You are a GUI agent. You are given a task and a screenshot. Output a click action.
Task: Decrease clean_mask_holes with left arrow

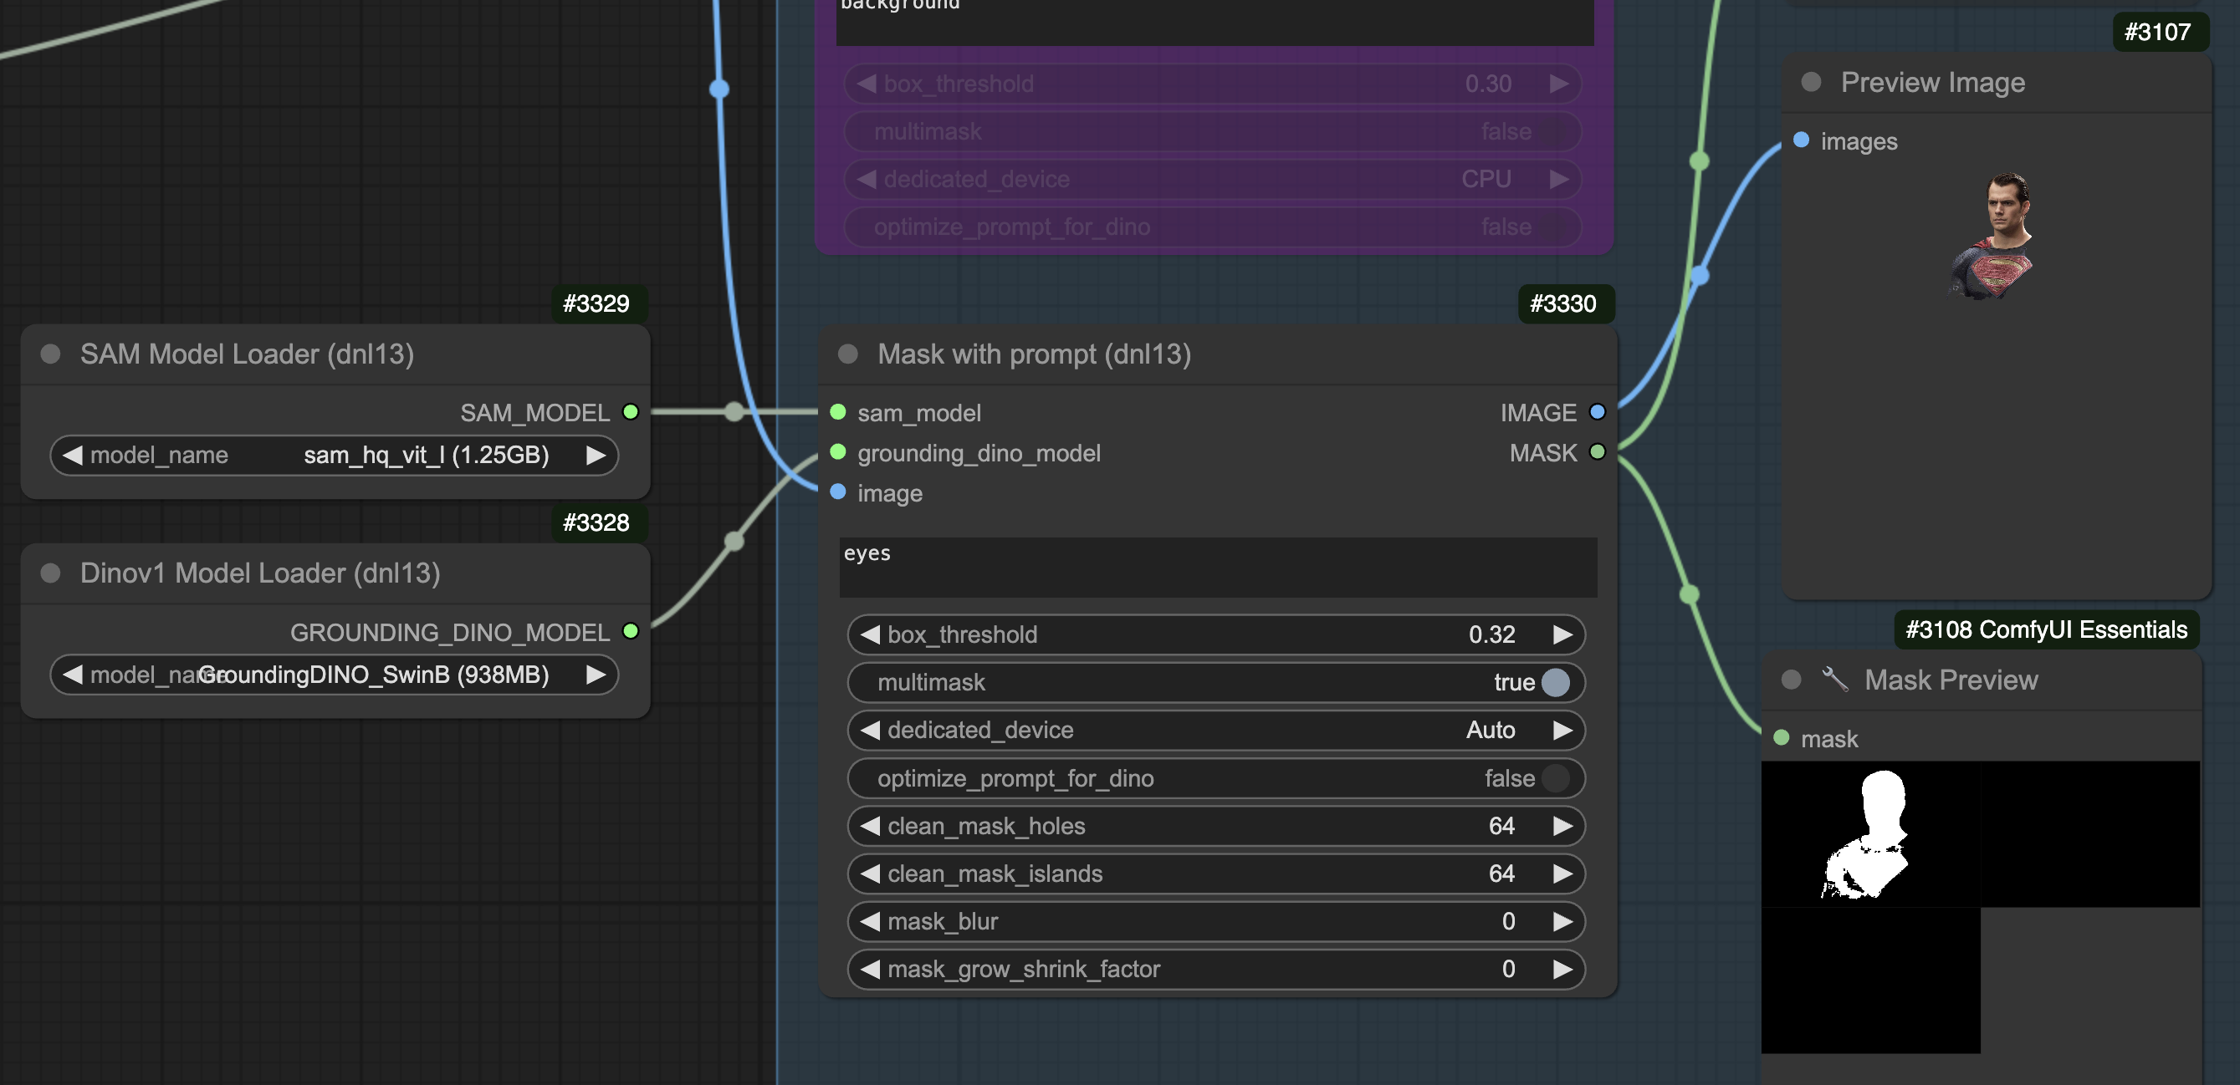[870, 826]
